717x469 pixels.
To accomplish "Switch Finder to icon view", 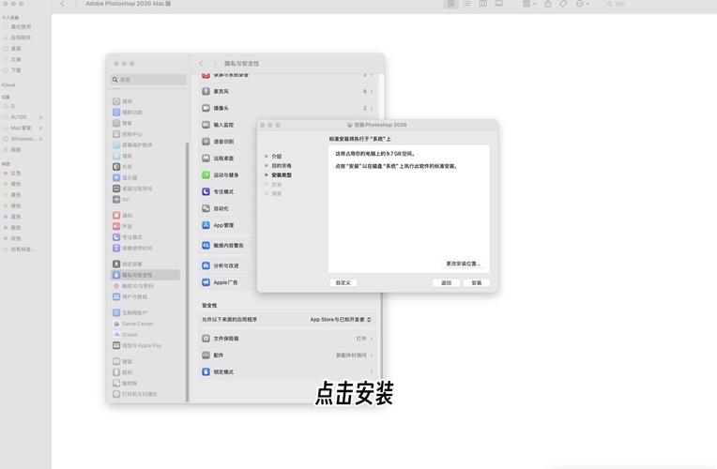I will coord(450,4).
